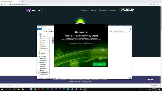
Task: Click the MY ACCOUNT button
Action: tap(127, 10)
